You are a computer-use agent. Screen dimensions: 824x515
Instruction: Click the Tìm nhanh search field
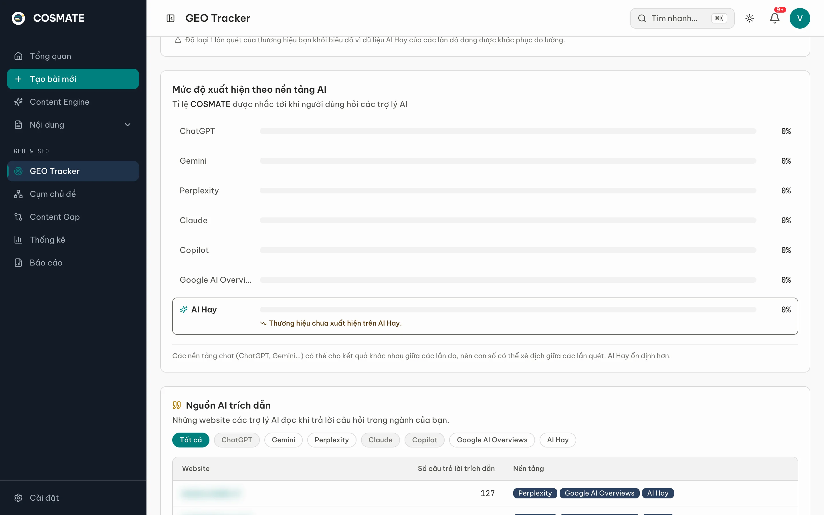[682, 18]
